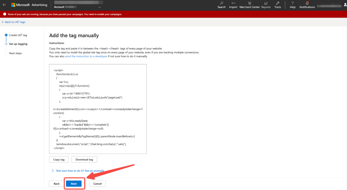
Task: Open the Import menu
Action: coord(233,5)
